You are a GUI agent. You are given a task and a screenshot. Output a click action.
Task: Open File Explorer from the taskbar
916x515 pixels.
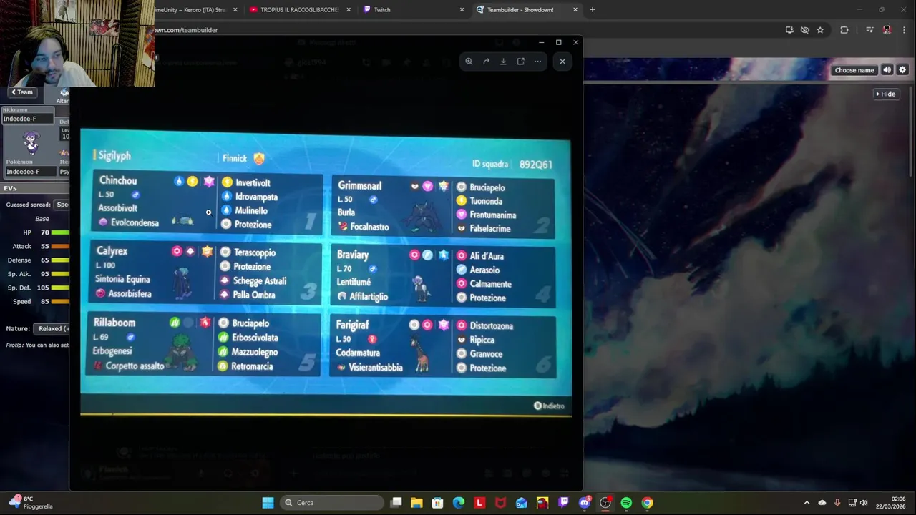(x=416, y=503)
